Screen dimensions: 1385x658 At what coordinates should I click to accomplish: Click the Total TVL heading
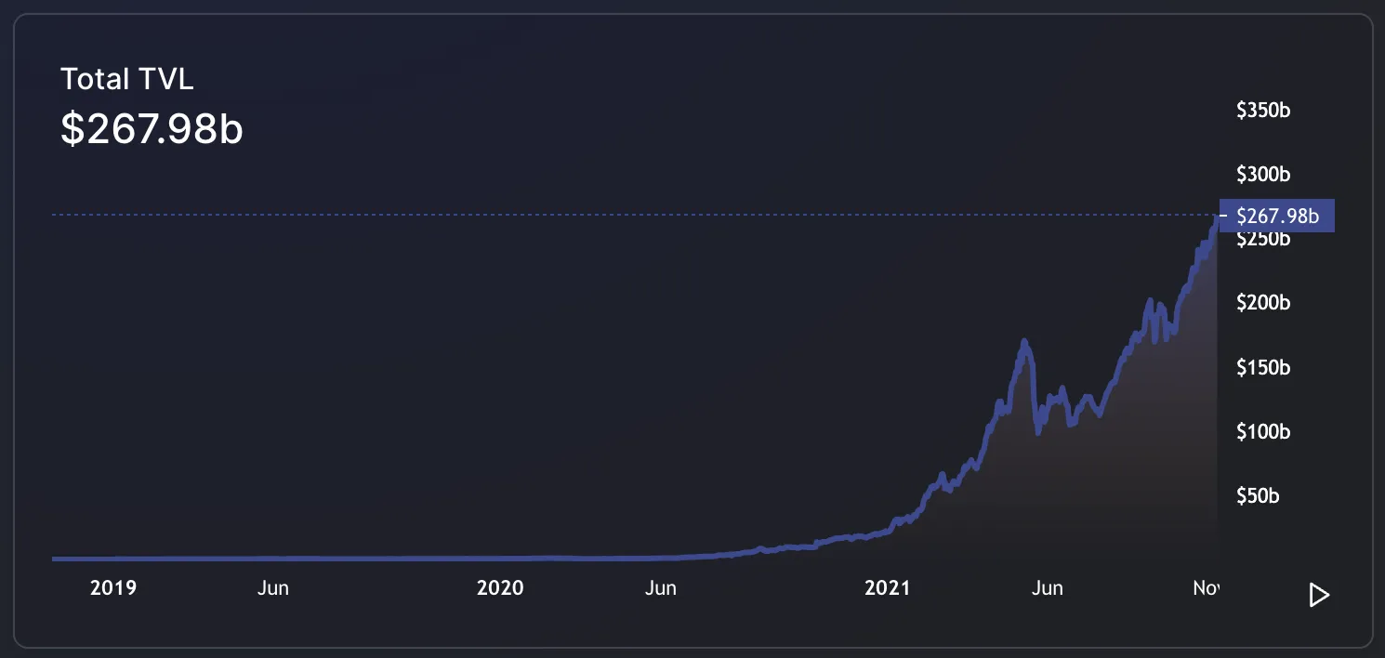click(x=127, y=79)
